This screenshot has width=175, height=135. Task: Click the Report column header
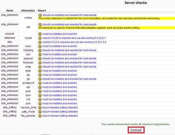[x=42, y=10]
